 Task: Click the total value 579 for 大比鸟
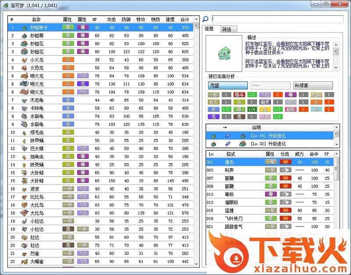tap(185, 213)
